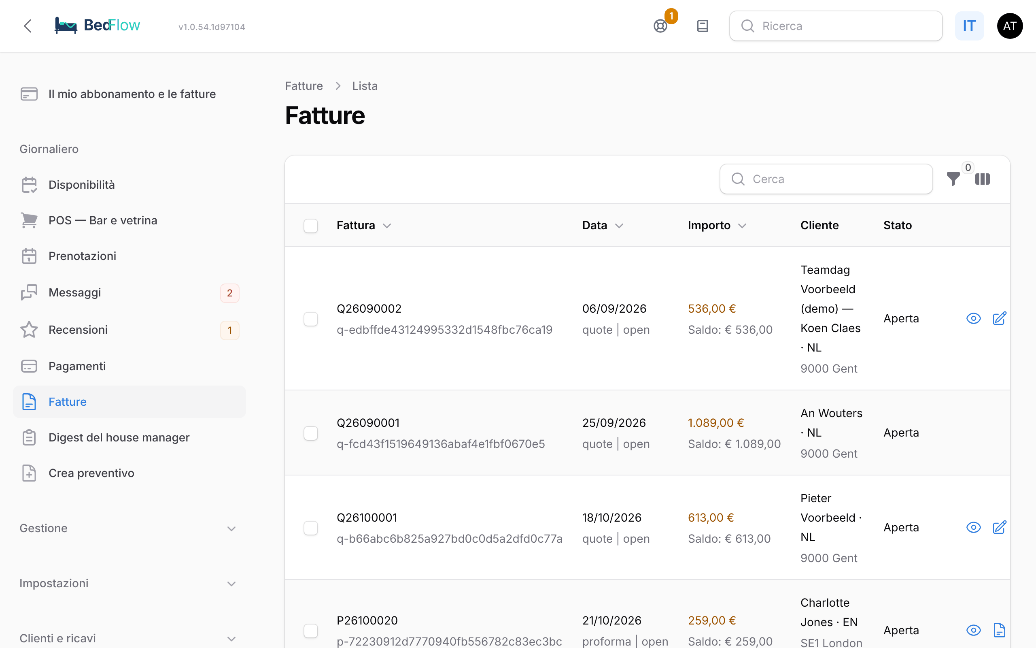View invoice P26100020 with eye icon
The image size is (1036, 648).
(974, 630)
